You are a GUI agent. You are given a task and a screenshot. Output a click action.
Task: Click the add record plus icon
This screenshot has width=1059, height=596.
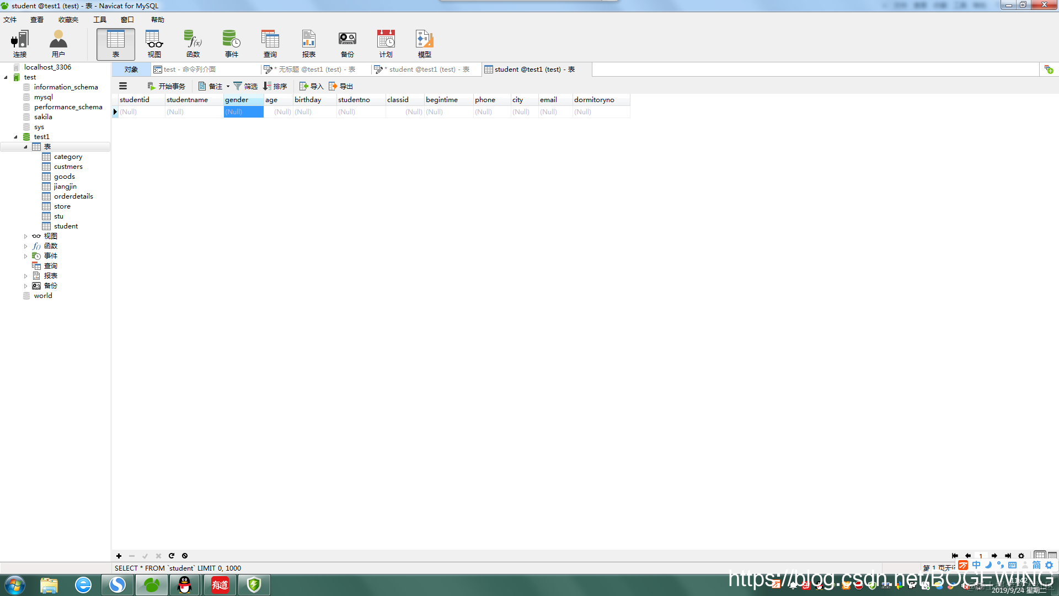coord(119,556)
